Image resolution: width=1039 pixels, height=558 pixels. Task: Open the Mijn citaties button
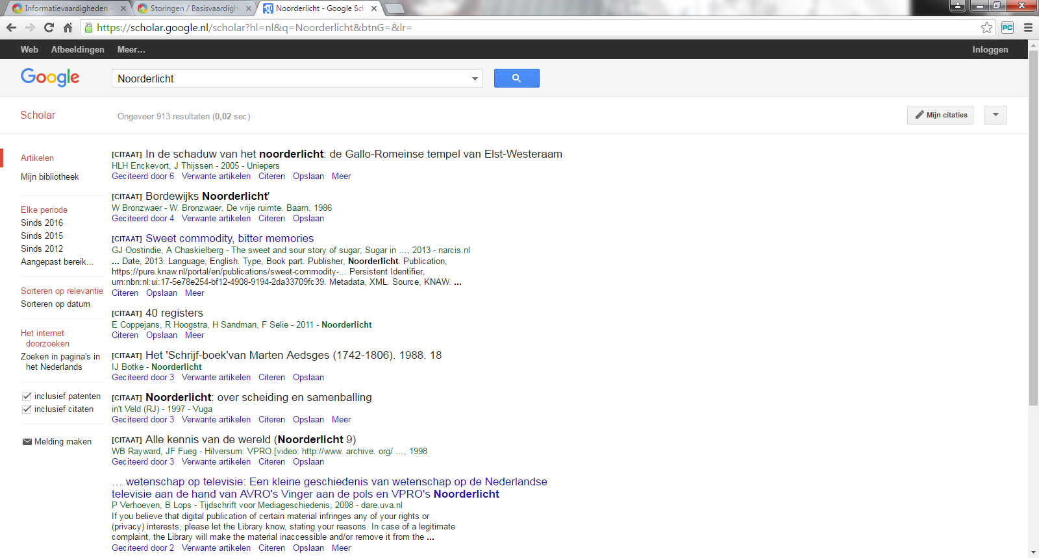tap(940, 115)
